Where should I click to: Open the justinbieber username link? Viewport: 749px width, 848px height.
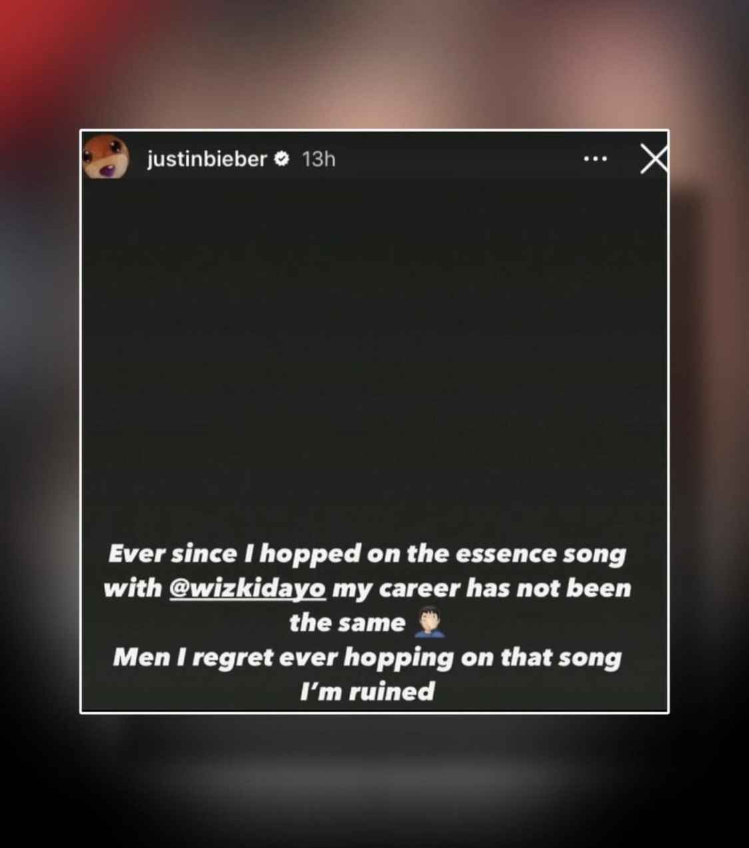coord(207,159)
